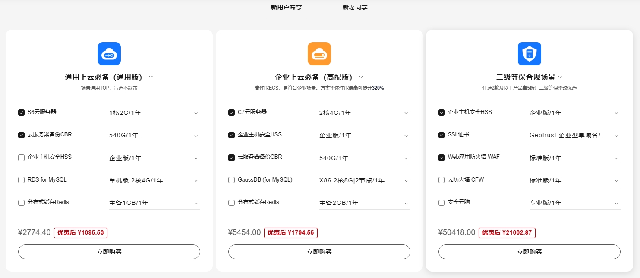Enable the GaussDB (for MySQL) checkbox
The width and height of the screenshot is (640, 278).
[x=231, y=180]
